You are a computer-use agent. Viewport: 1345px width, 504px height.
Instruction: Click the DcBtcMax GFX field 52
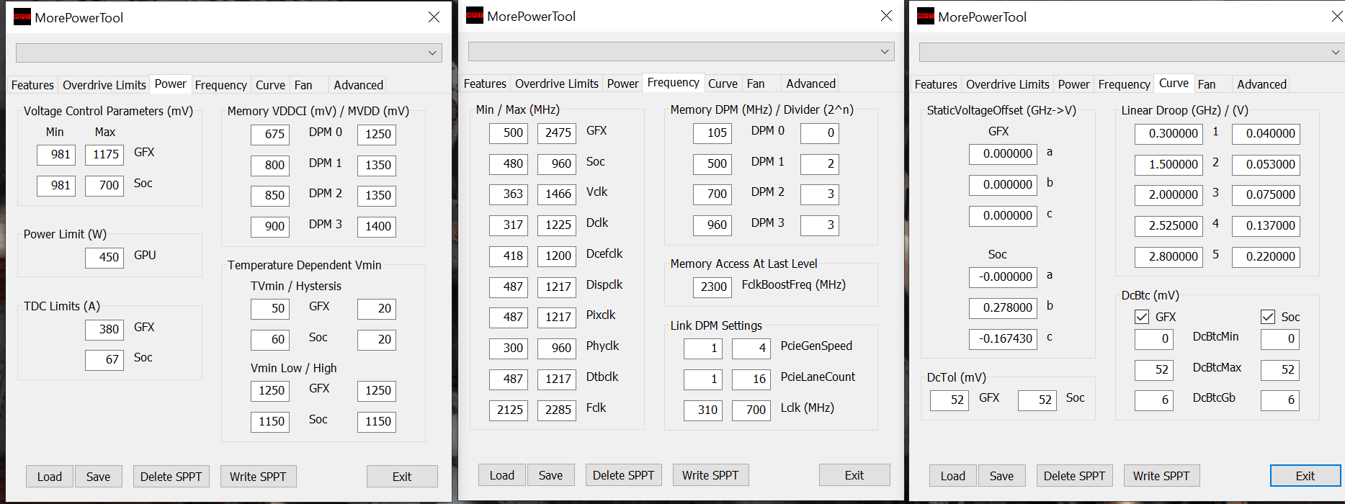[1154, 369]
